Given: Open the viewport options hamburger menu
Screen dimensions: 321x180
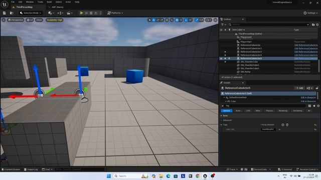Looking at the screenshot, I should coord(4,20).
